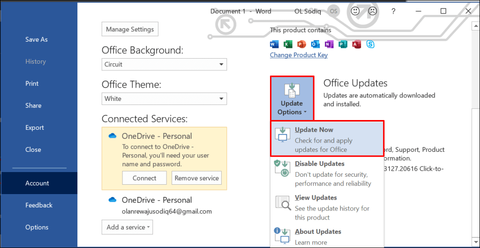Viewport: 480px width, 248px height.
Task: Click the Change Product Key link
Action: (x=299, y=55)
